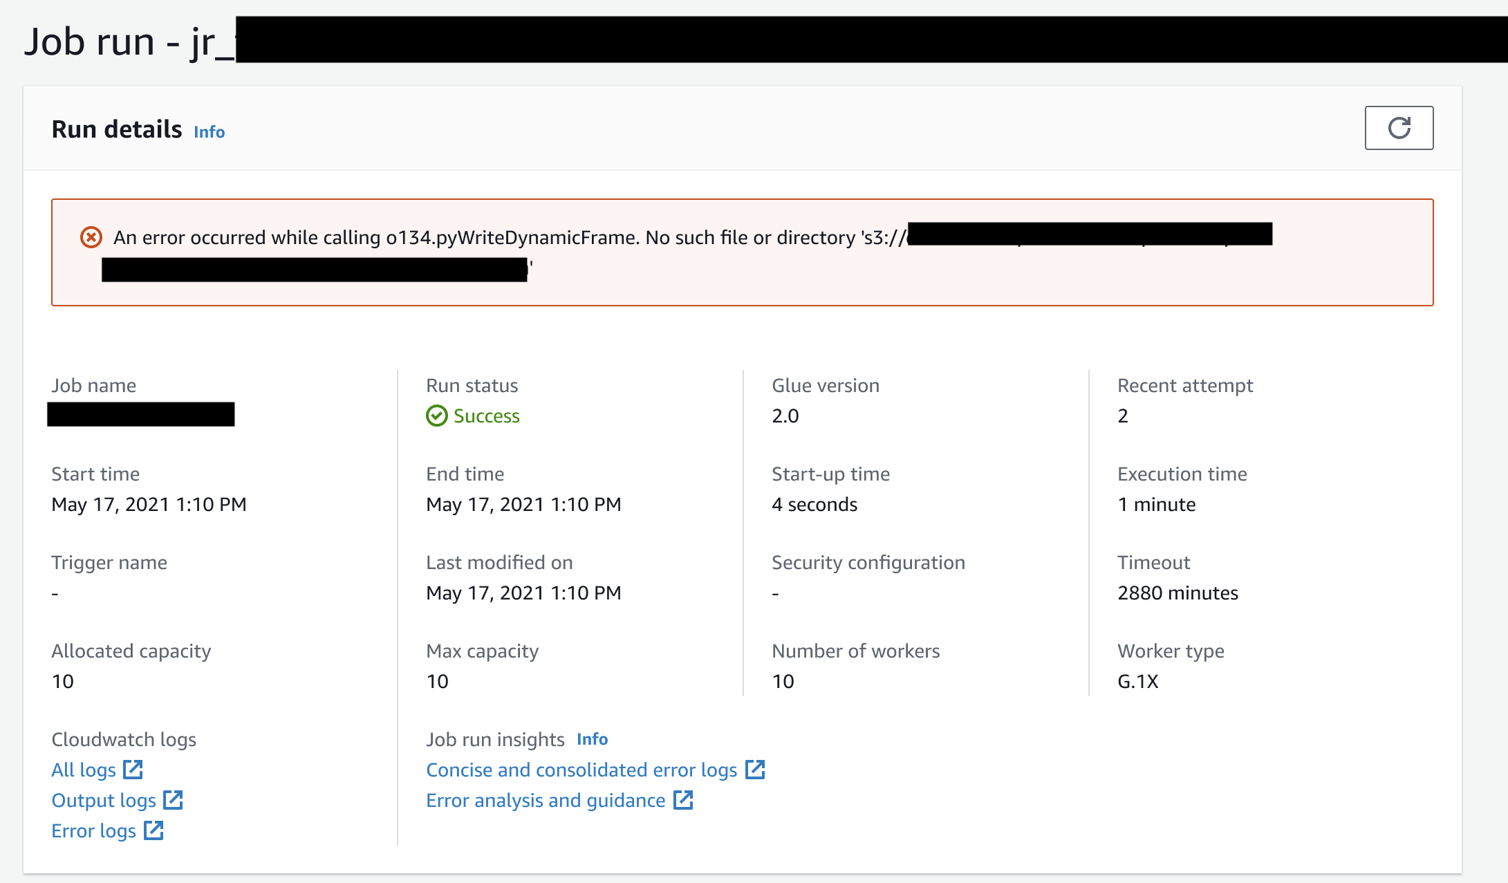This screenshot has height=883, width=1508.
Task: Open All logs external link icon
Action: click(x=133, y=769)
